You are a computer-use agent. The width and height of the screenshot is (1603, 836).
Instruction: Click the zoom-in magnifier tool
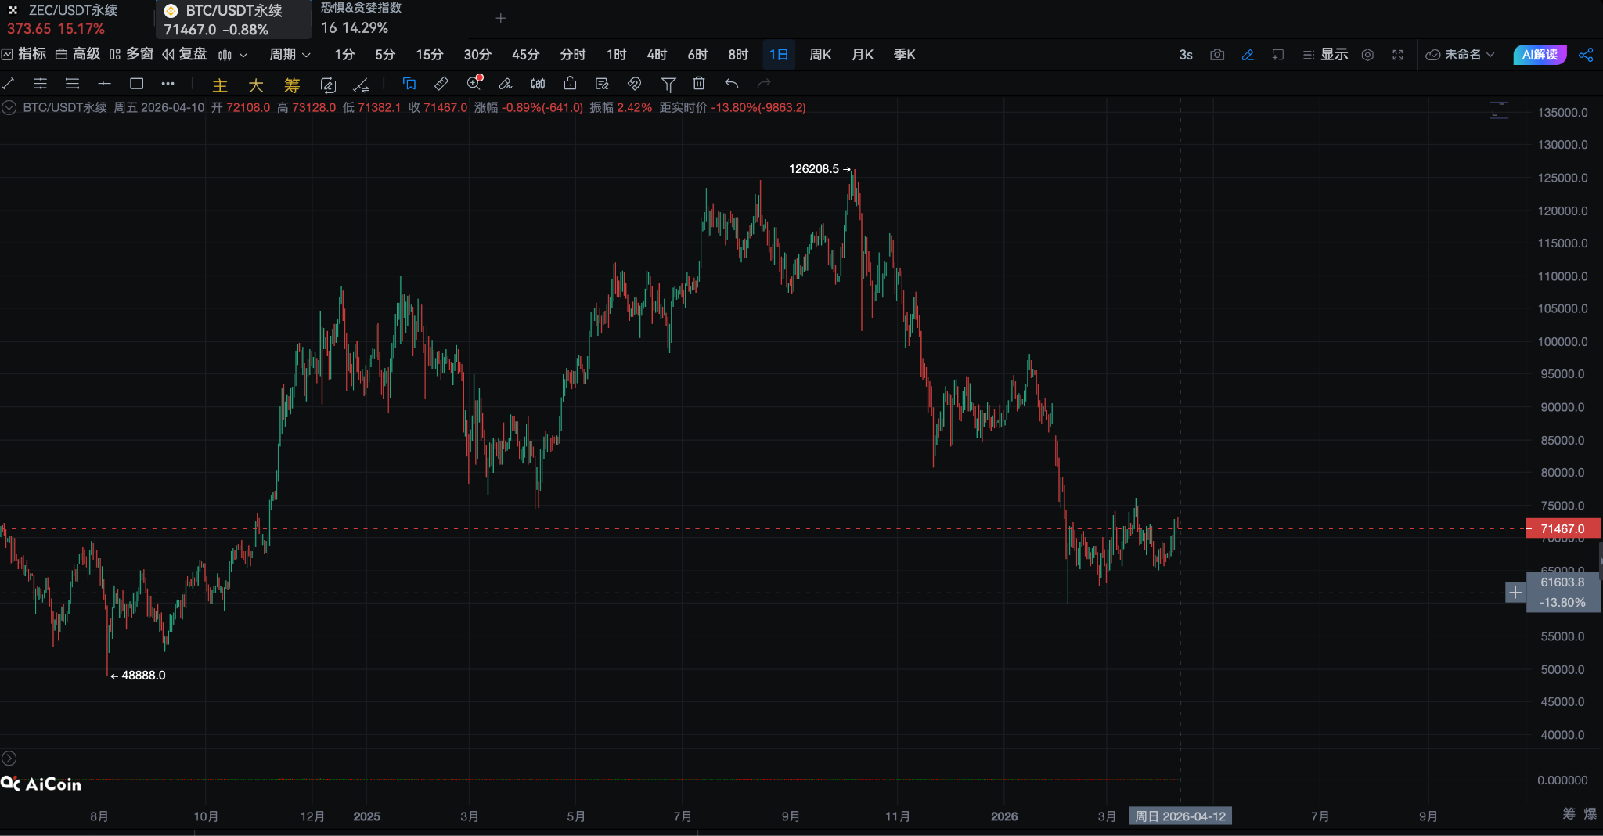coord(474,84)
